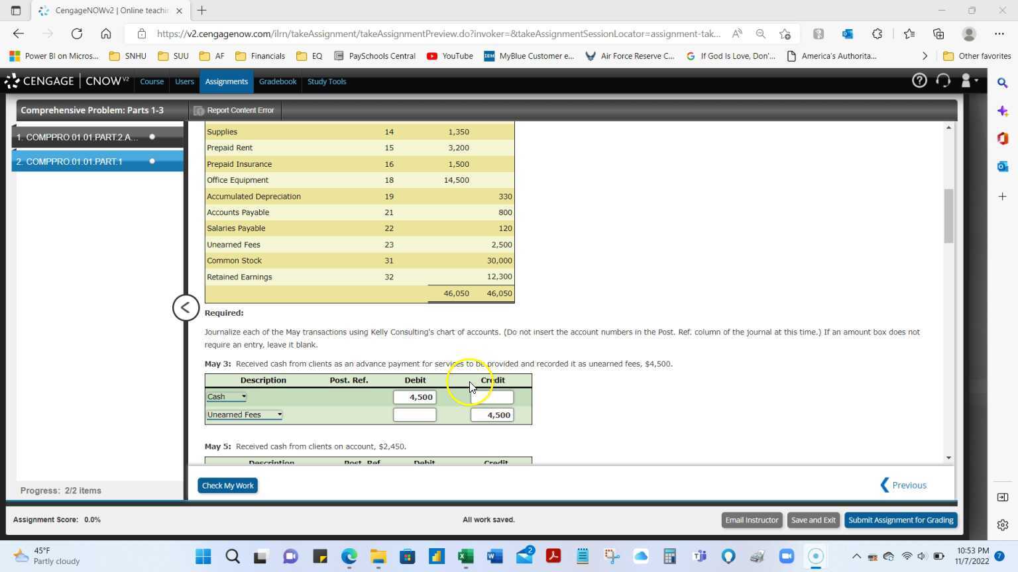Image resolution: width=1018 pixels, height=572 pixels.
Task: Open the Cengage help question mark icon
Action: coord(919,81)
